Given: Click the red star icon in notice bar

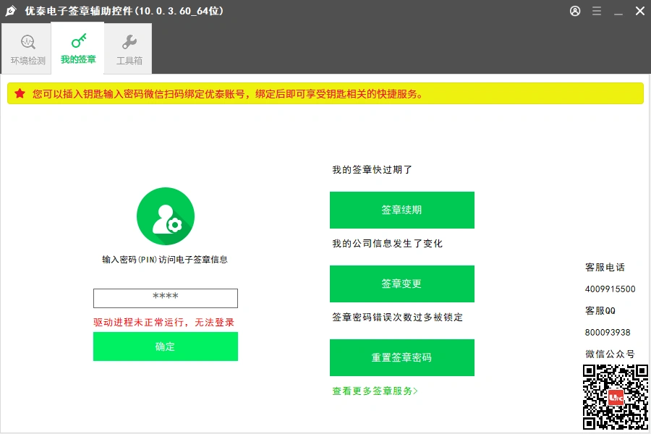Looking at the screenshot, I should click(18, 94).
